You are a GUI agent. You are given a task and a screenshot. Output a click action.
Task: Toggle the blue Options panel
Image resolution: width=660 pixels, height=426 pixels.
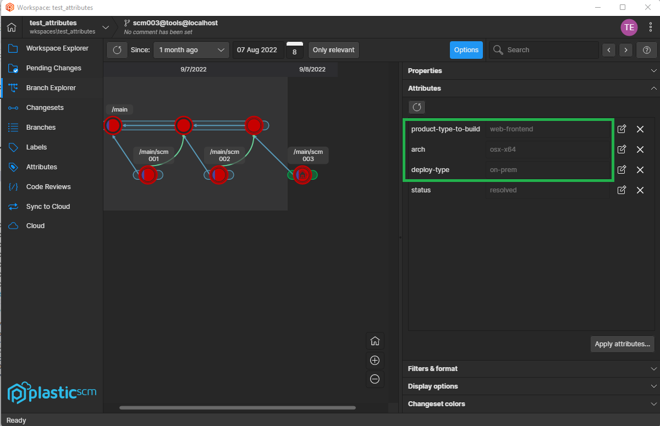click(466, 49)
